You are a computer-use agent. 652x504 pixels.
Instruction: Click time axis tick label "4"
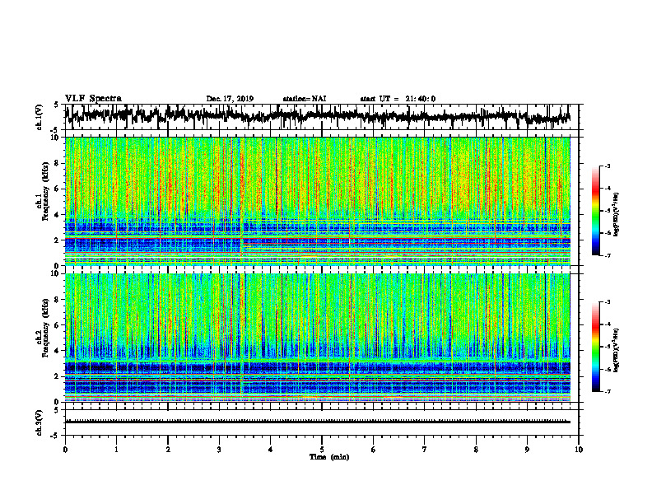coord(271,450)
